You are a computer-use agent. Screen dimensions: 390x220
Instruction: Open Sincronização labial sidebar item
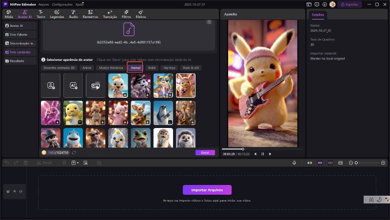tap(20, 43)
